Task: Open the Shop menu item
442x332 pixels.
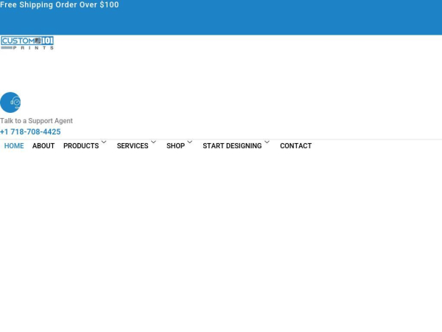Action: click(x=175, y=146)
